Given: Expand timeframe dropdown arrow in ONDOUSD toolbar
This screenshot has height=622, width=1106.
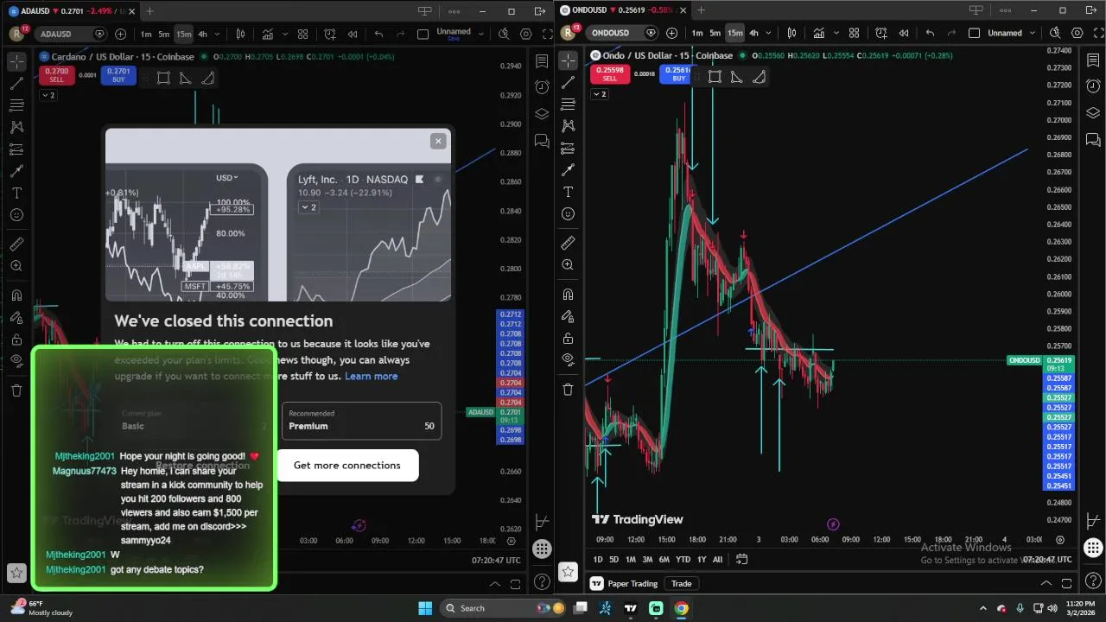Looking at the screenshot, I should (x=768, y=33).
